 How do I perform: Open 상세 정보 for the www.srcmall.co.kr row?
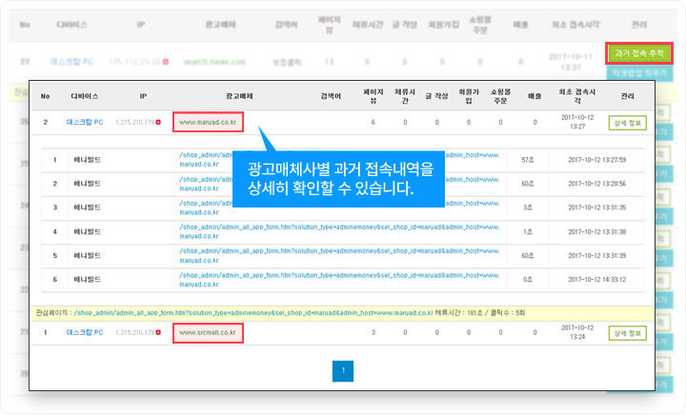click(x=627, y=333)
